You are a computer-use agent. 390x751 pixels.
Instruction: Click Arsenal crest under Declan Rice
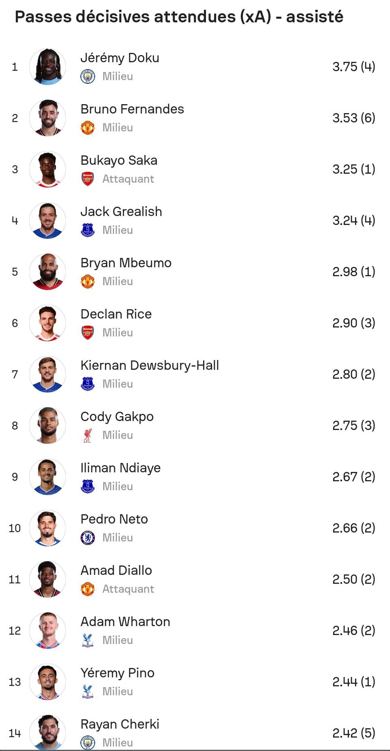[88, 333]
